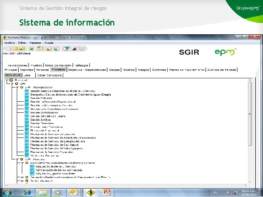
Task: Click the bar chart toolbar icon
Action: click(74, 49)
